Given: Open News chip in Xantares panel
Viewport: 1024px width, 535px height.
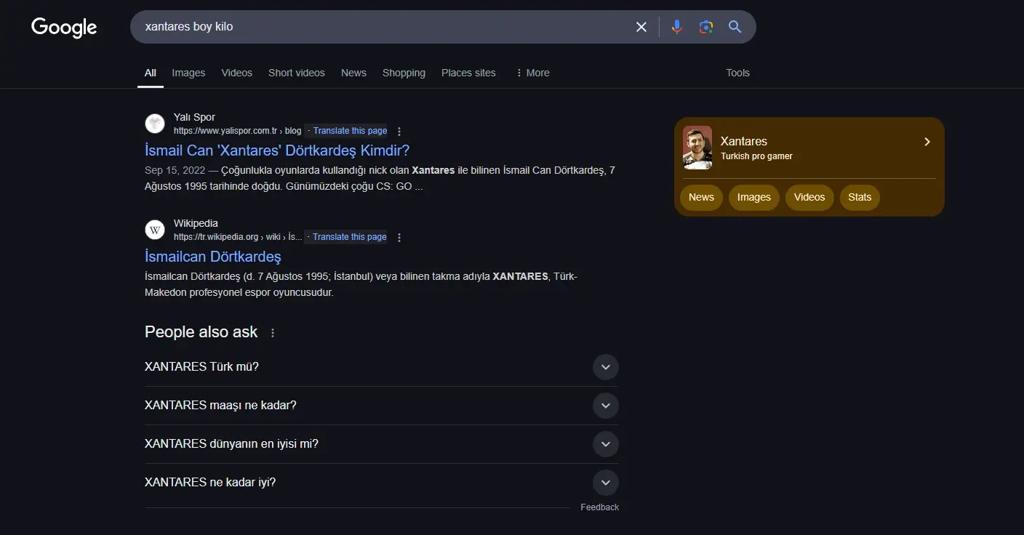Looking at the screenshot, I should 701,198.
